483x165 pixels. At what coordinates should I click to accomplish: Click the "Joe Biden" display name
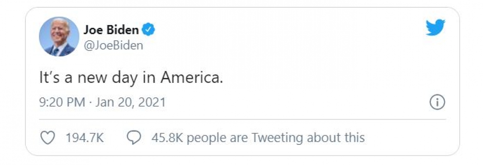[111, 29]
